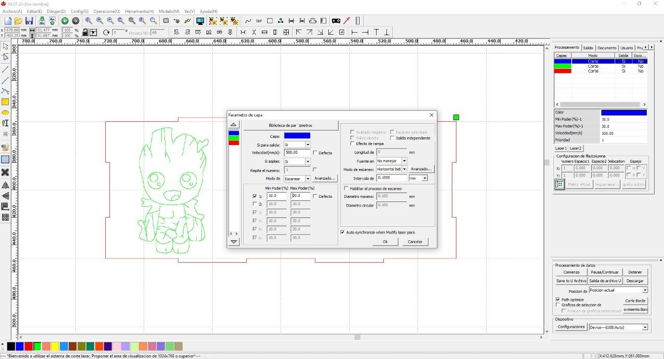This screenshot has height=359, width=664.
Task: Click the array matrix icon beside Matriz virtual
Action: 560,184
